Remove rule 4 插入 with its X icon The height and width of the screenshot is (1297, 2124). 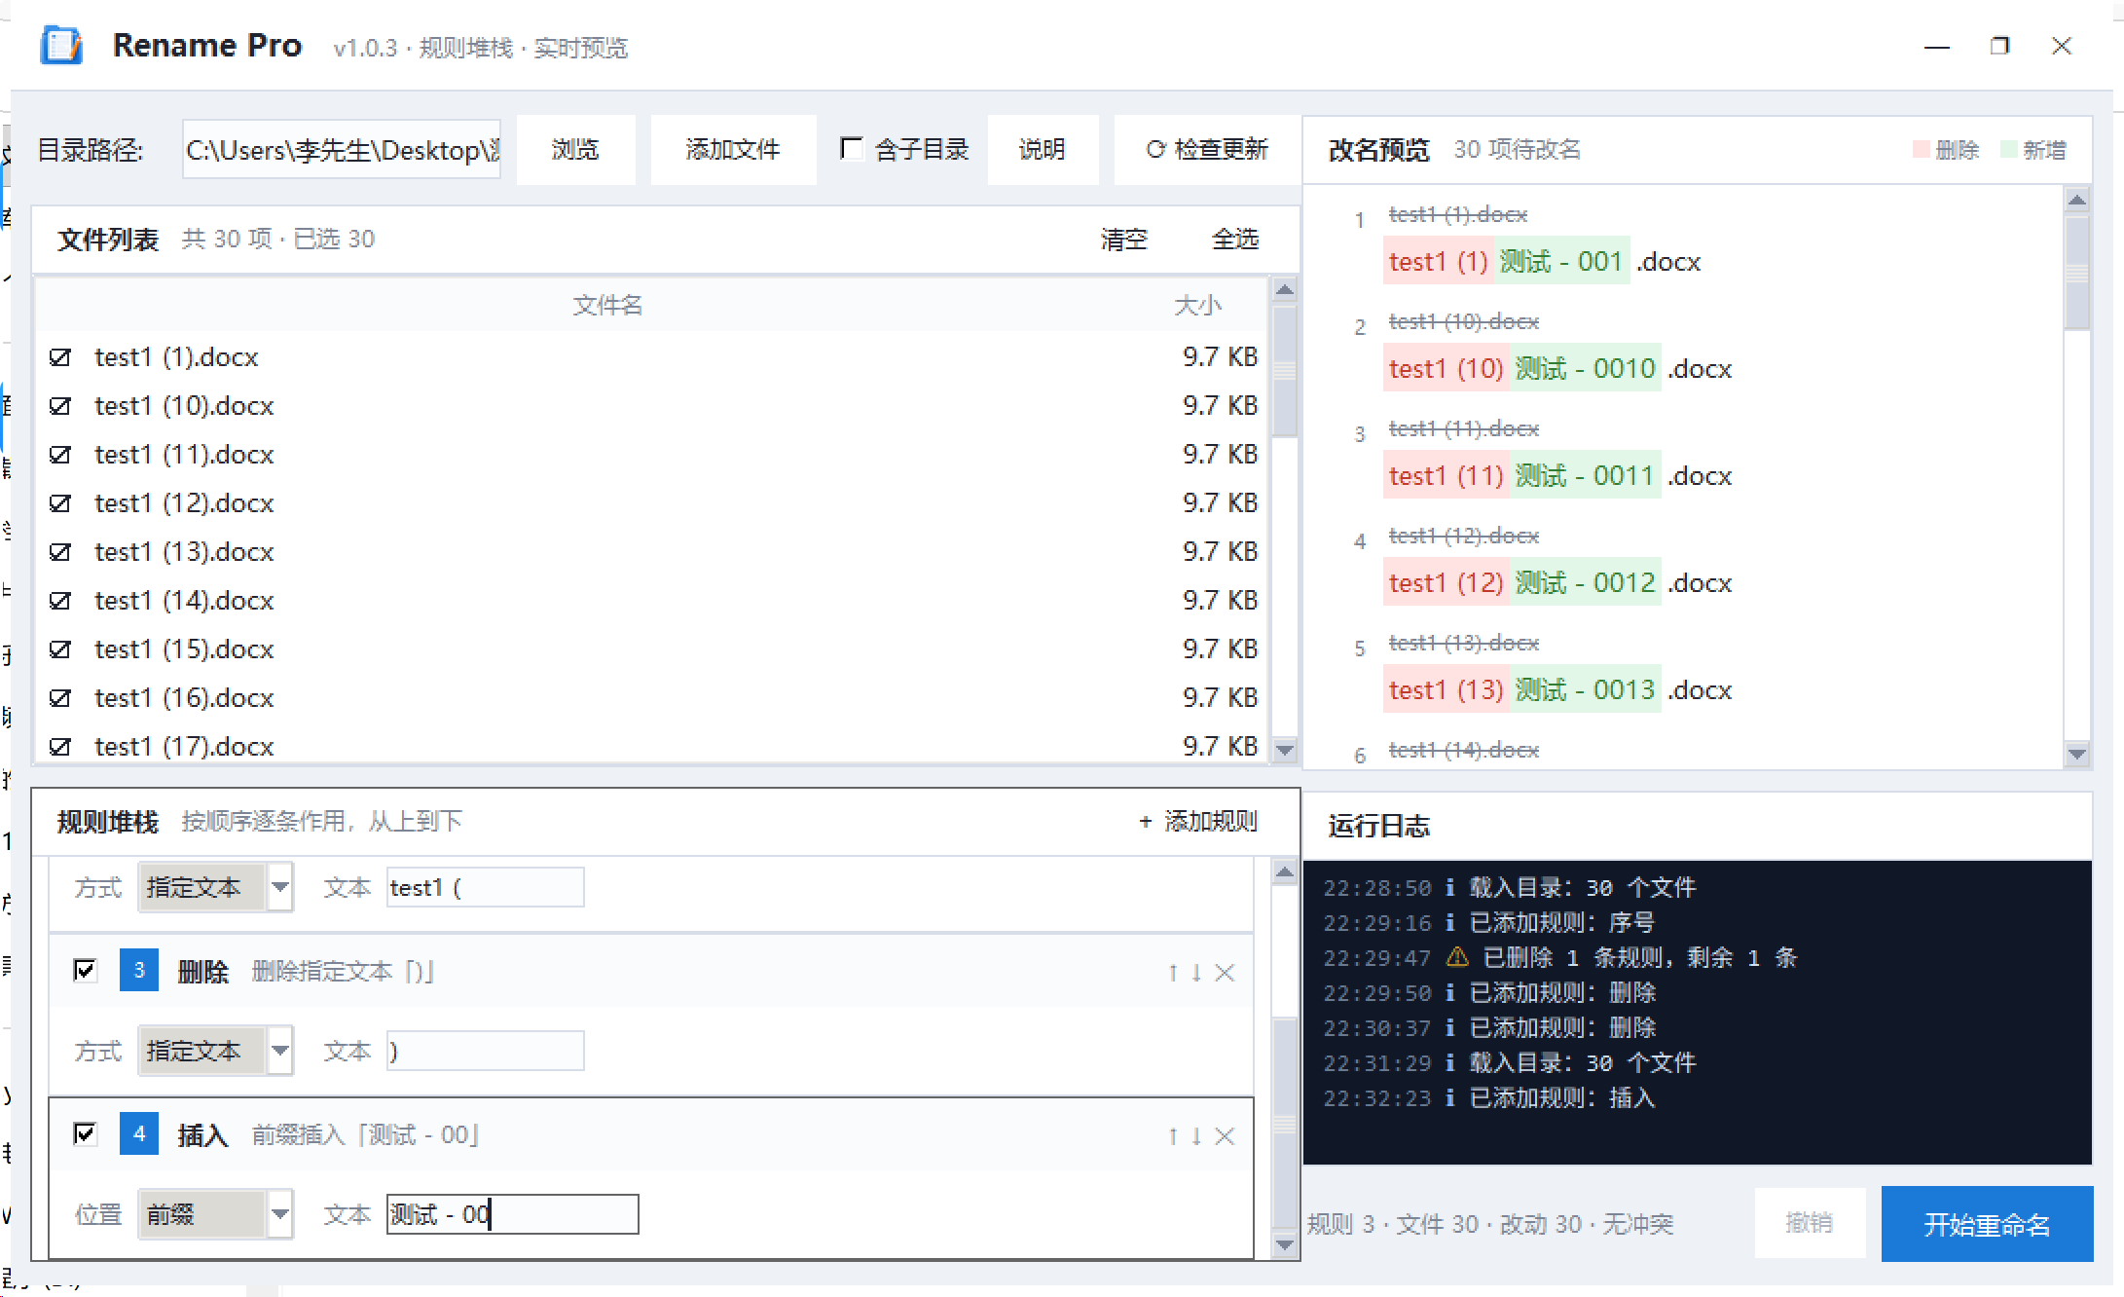(x=1225, y=1135)
